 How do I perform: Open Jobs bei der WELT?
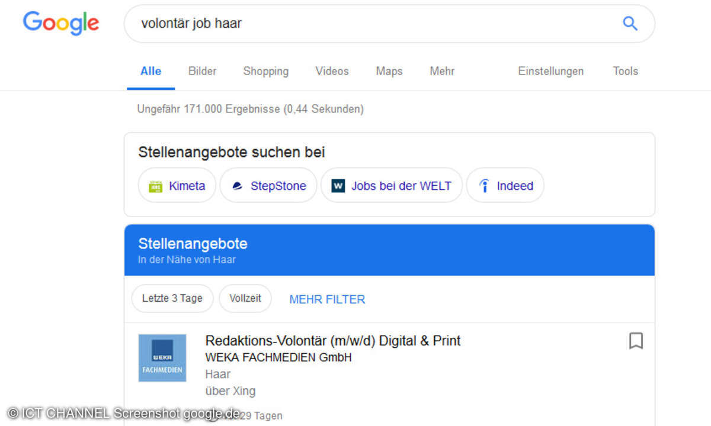(392, 186)
